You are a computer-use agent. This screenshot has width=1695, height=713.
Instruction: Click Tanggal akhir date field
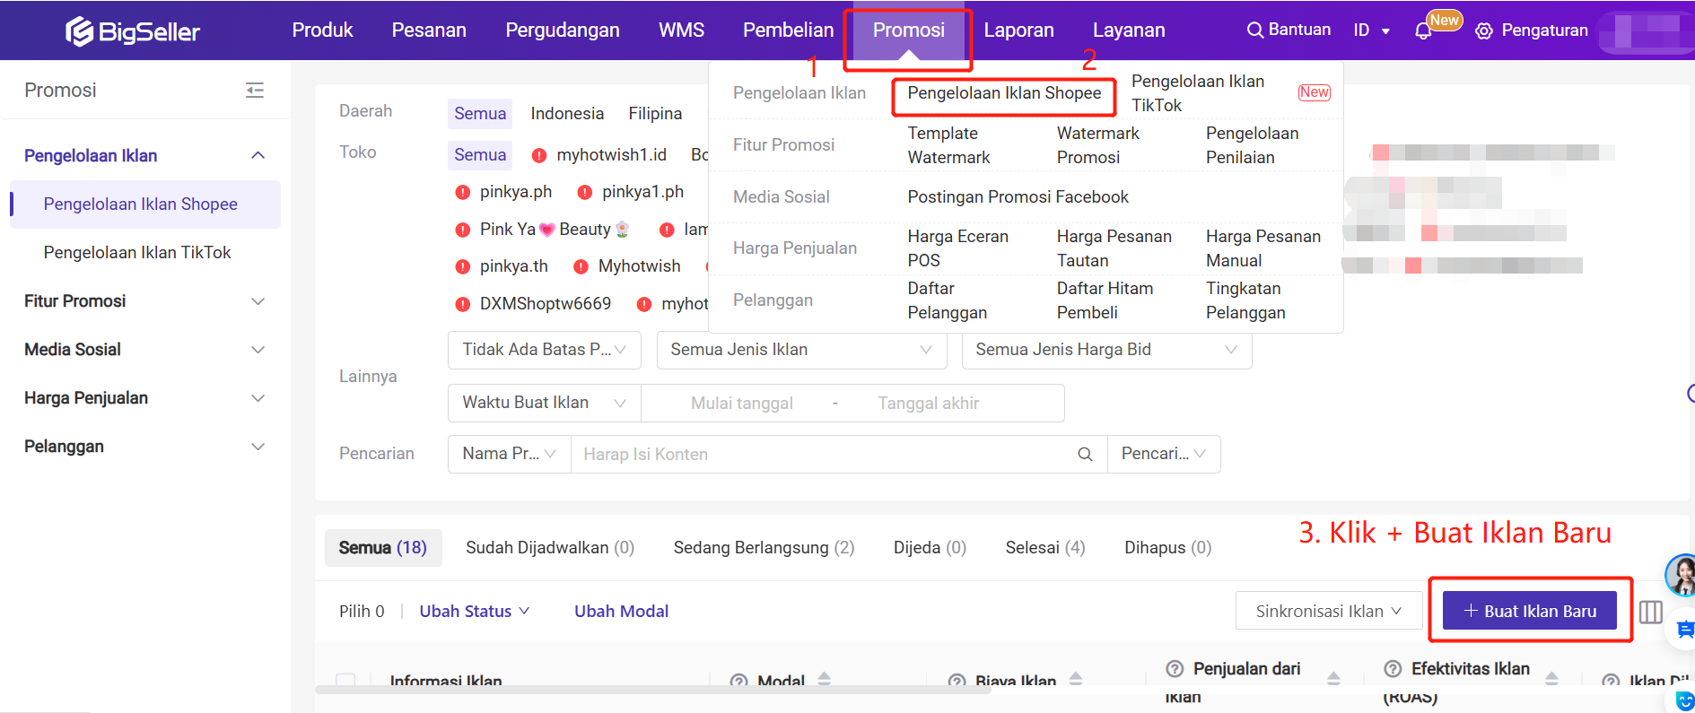pyautogui.click(x=928, y=404)
